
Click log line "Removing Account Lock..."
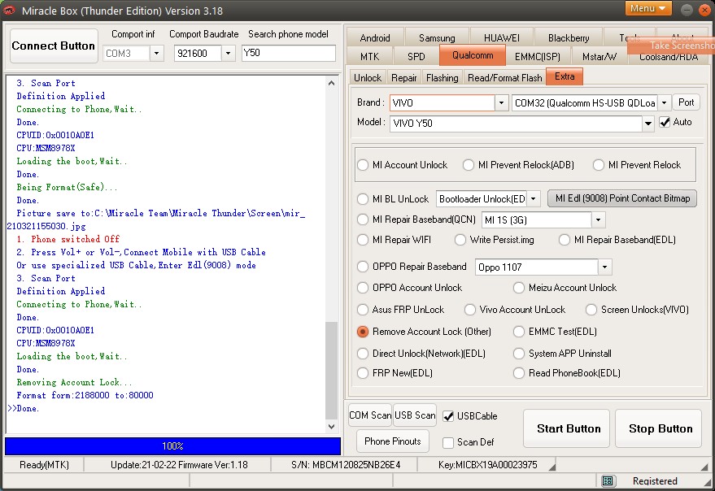(74, 382)
